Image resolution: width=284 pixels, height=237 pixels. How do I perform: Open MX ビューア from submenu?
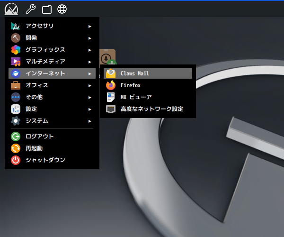coord(148,97)
